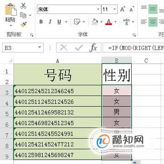Click cell 440125145245524991
The width and height of the screenshot is (164, 164).
pos(58,133)
